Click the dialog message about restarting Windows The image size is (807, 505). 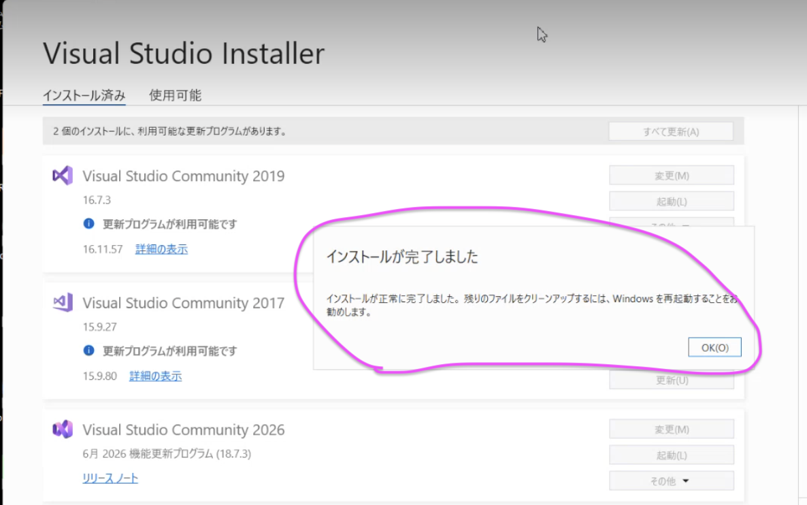(532, 305)
